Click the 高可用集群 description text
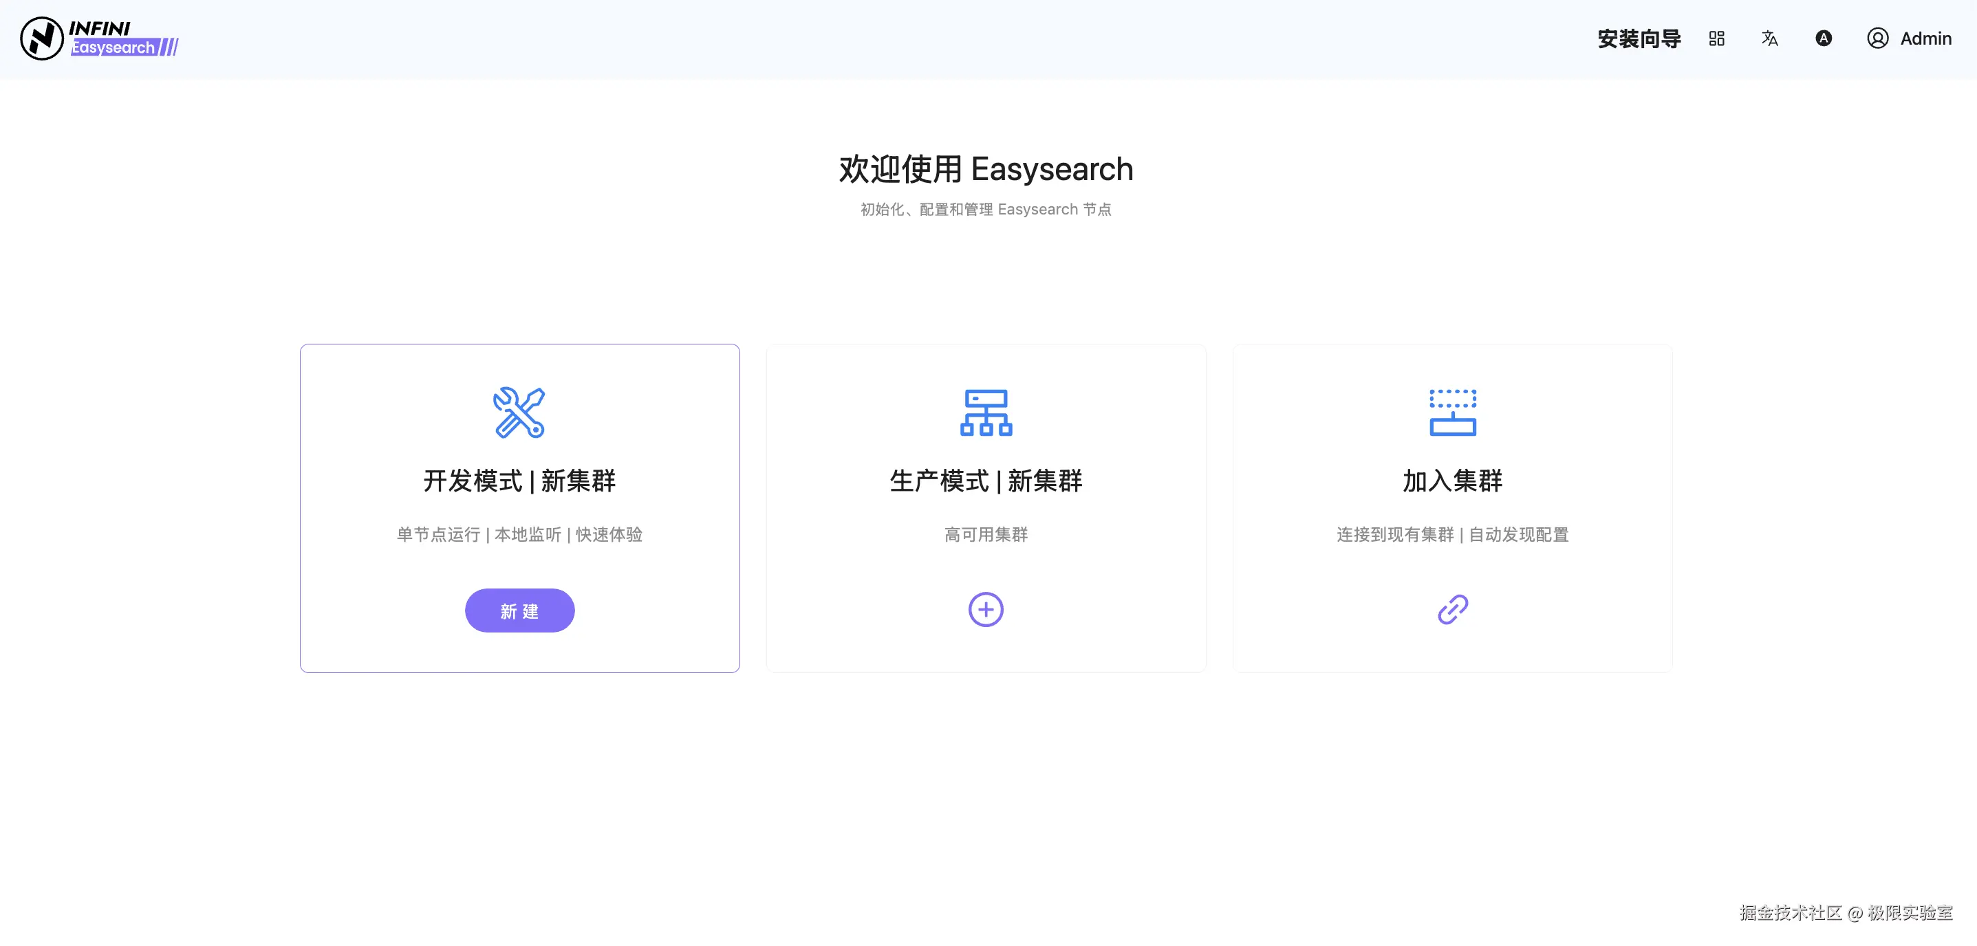1977x946 pixels. (986, 534)
